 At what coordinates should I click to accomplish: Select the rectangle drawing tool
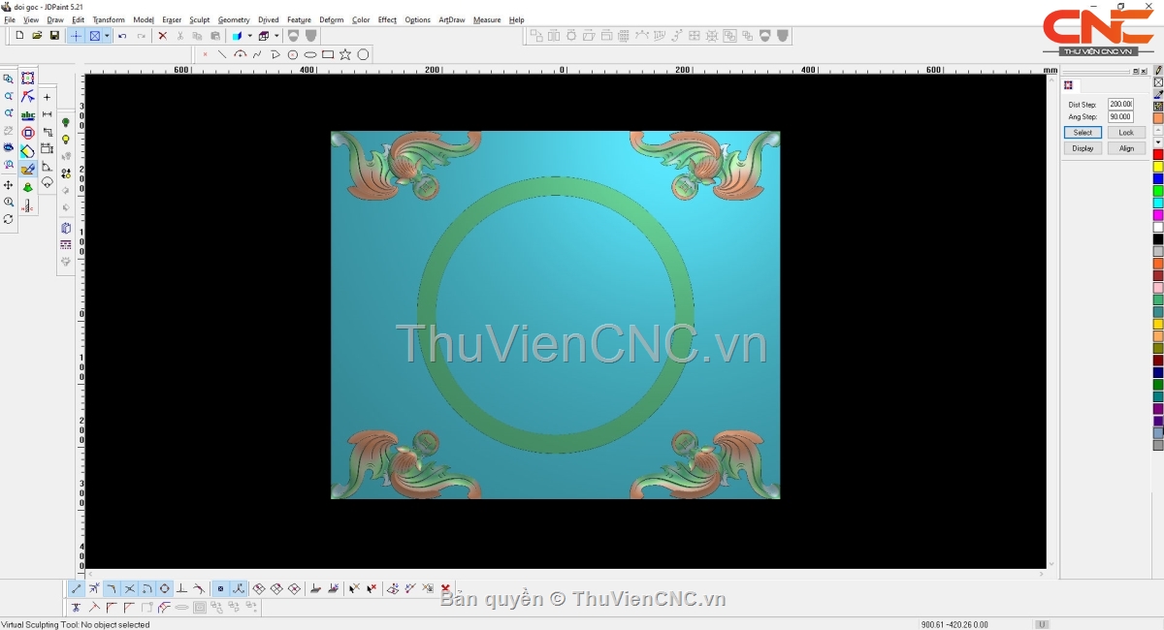328,54
